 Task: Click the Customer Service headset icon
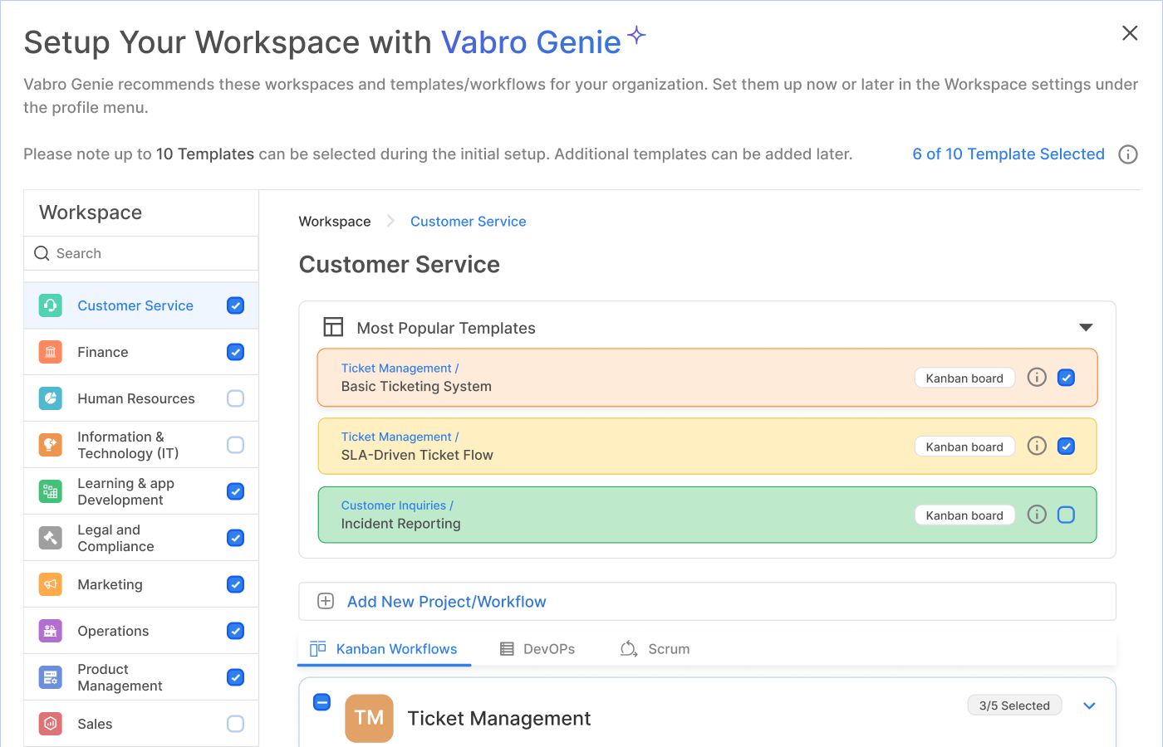[x=51, y=305]
